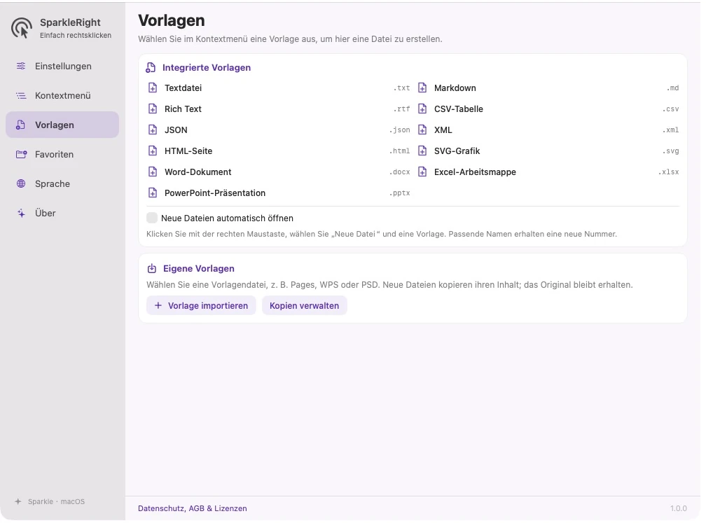The image size is (706, 523).
Task: Click the Textdatei file icon
Action: pos(153,88)
